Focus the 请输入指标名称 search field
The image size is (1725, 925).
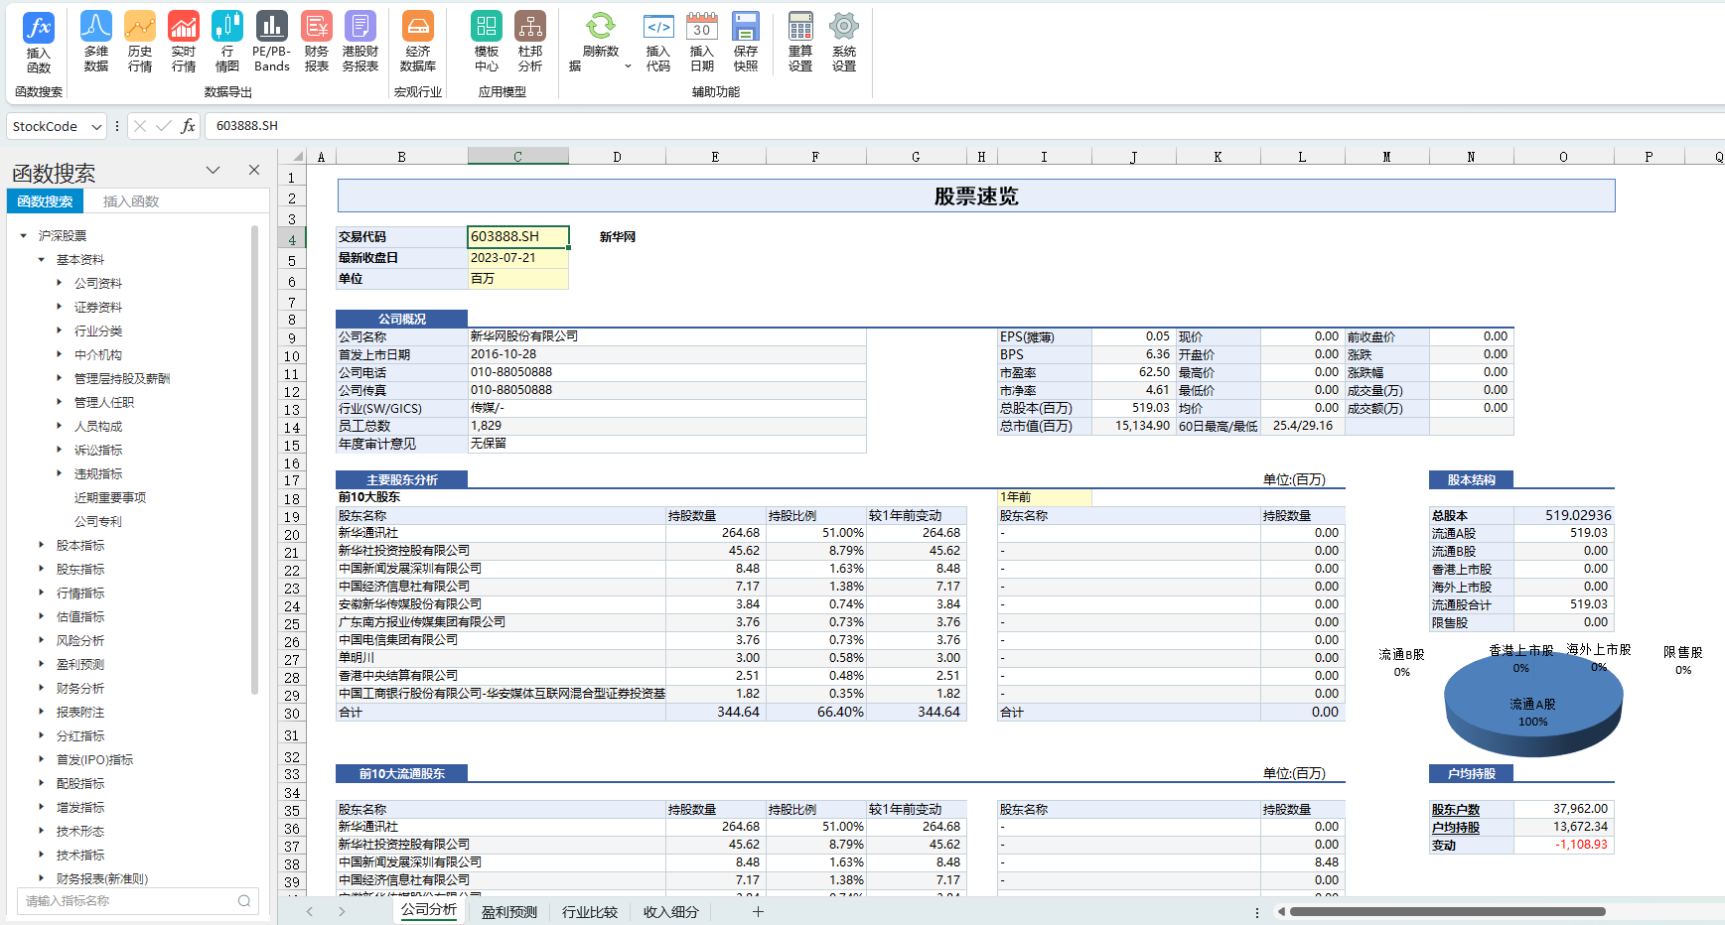pyautogui.click(x=127, y=901)
